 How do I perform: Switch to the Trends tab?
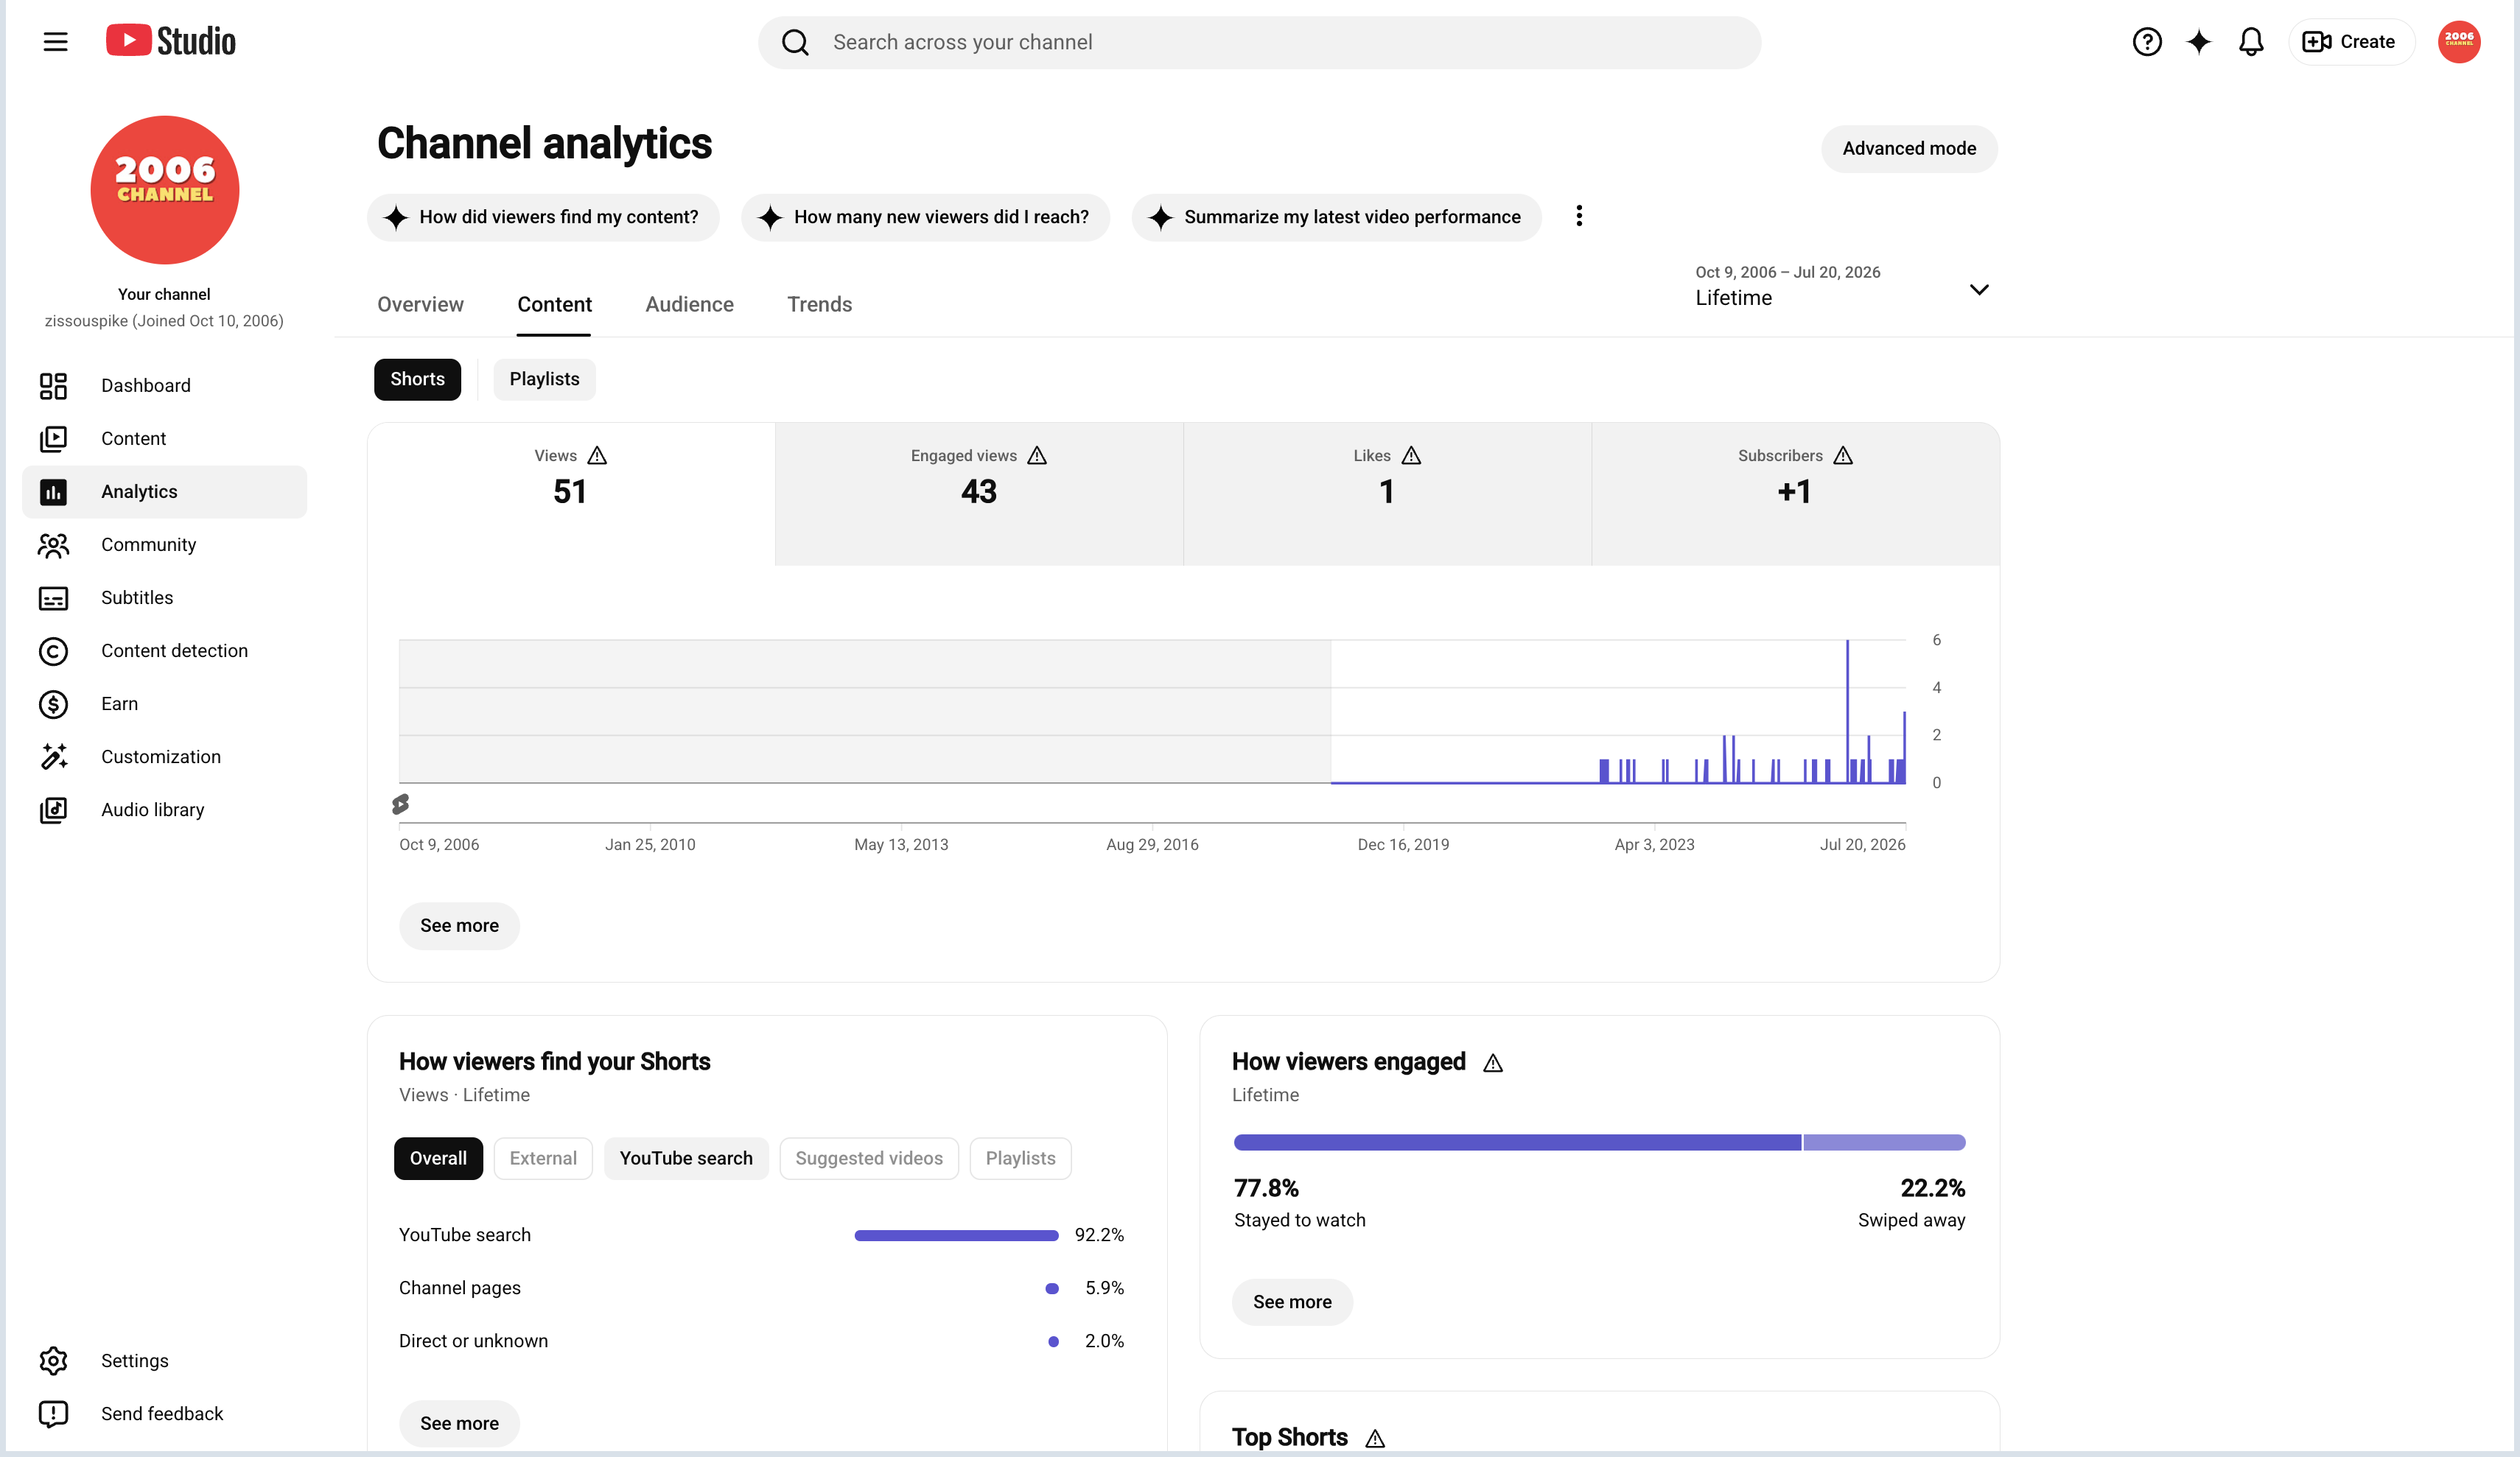pos(819,305)
